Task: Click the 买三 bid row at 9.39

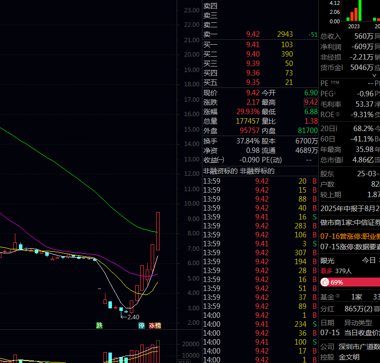Action: (x=260, y=64)
